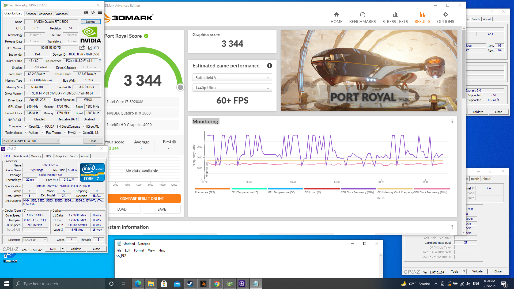
Task: Open File Explorer from the taskbar
Action: (151, 284)
